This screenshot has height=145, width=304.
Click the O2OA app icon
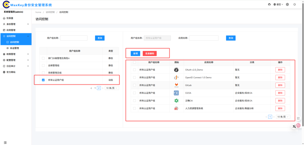[x=176, y=93]
